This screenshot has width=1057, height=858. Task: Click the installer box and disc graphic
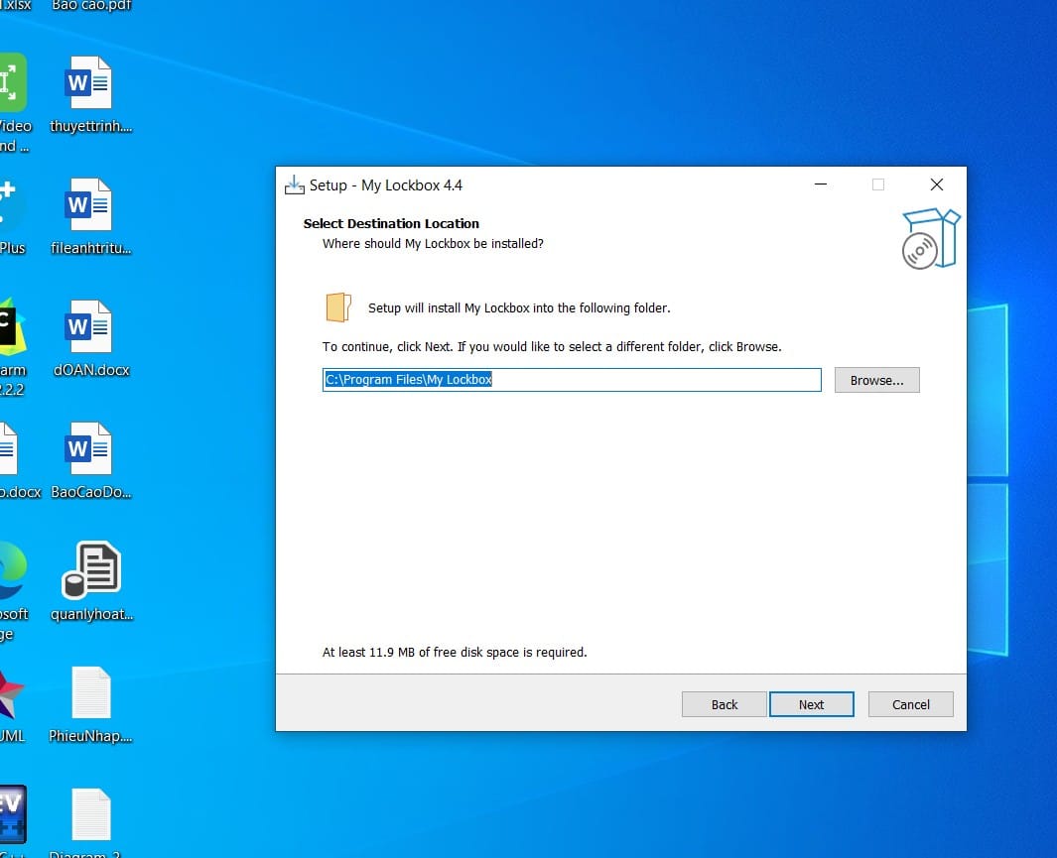point(931,239)
